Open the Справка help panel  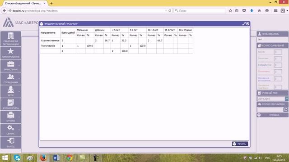pos(272,115)
